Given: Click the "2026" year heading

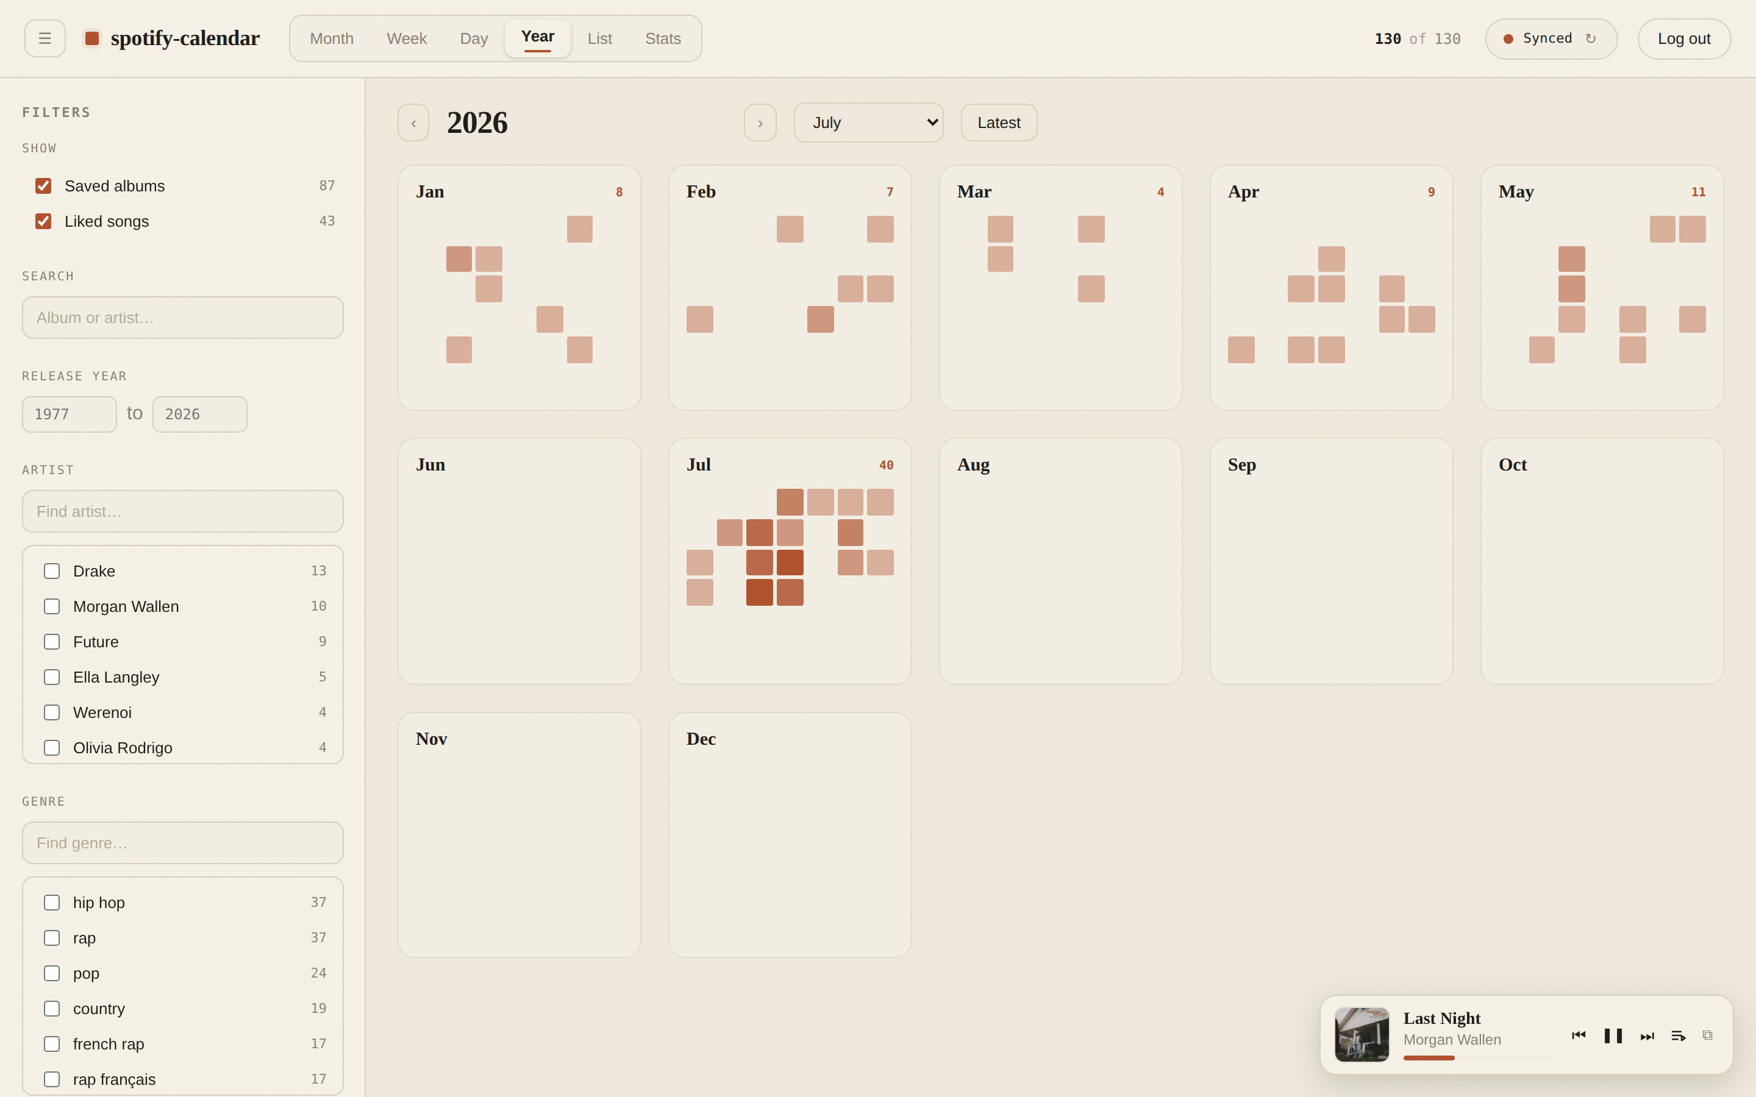Looking at the screenshot, I should click(477, 122).
